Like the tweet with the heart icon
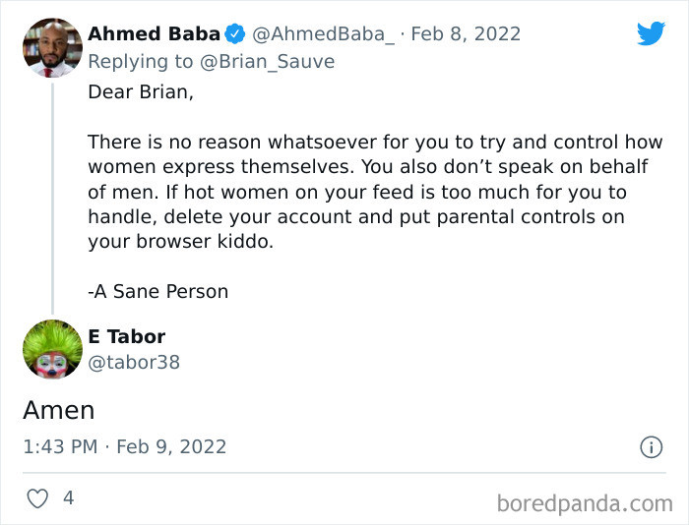 (x=37, y=498)
